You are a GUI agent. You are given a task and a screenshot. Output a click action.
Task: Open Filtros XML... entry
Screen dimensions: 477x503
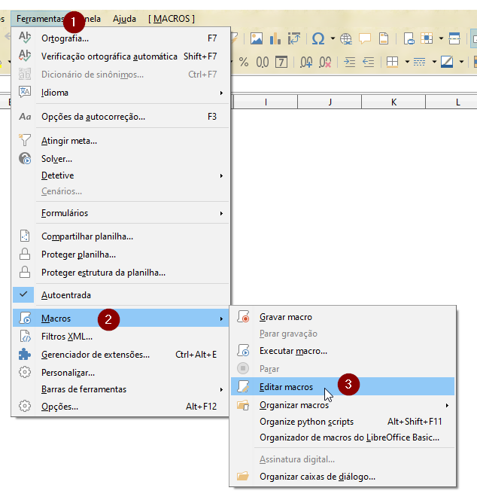[121, 336]
